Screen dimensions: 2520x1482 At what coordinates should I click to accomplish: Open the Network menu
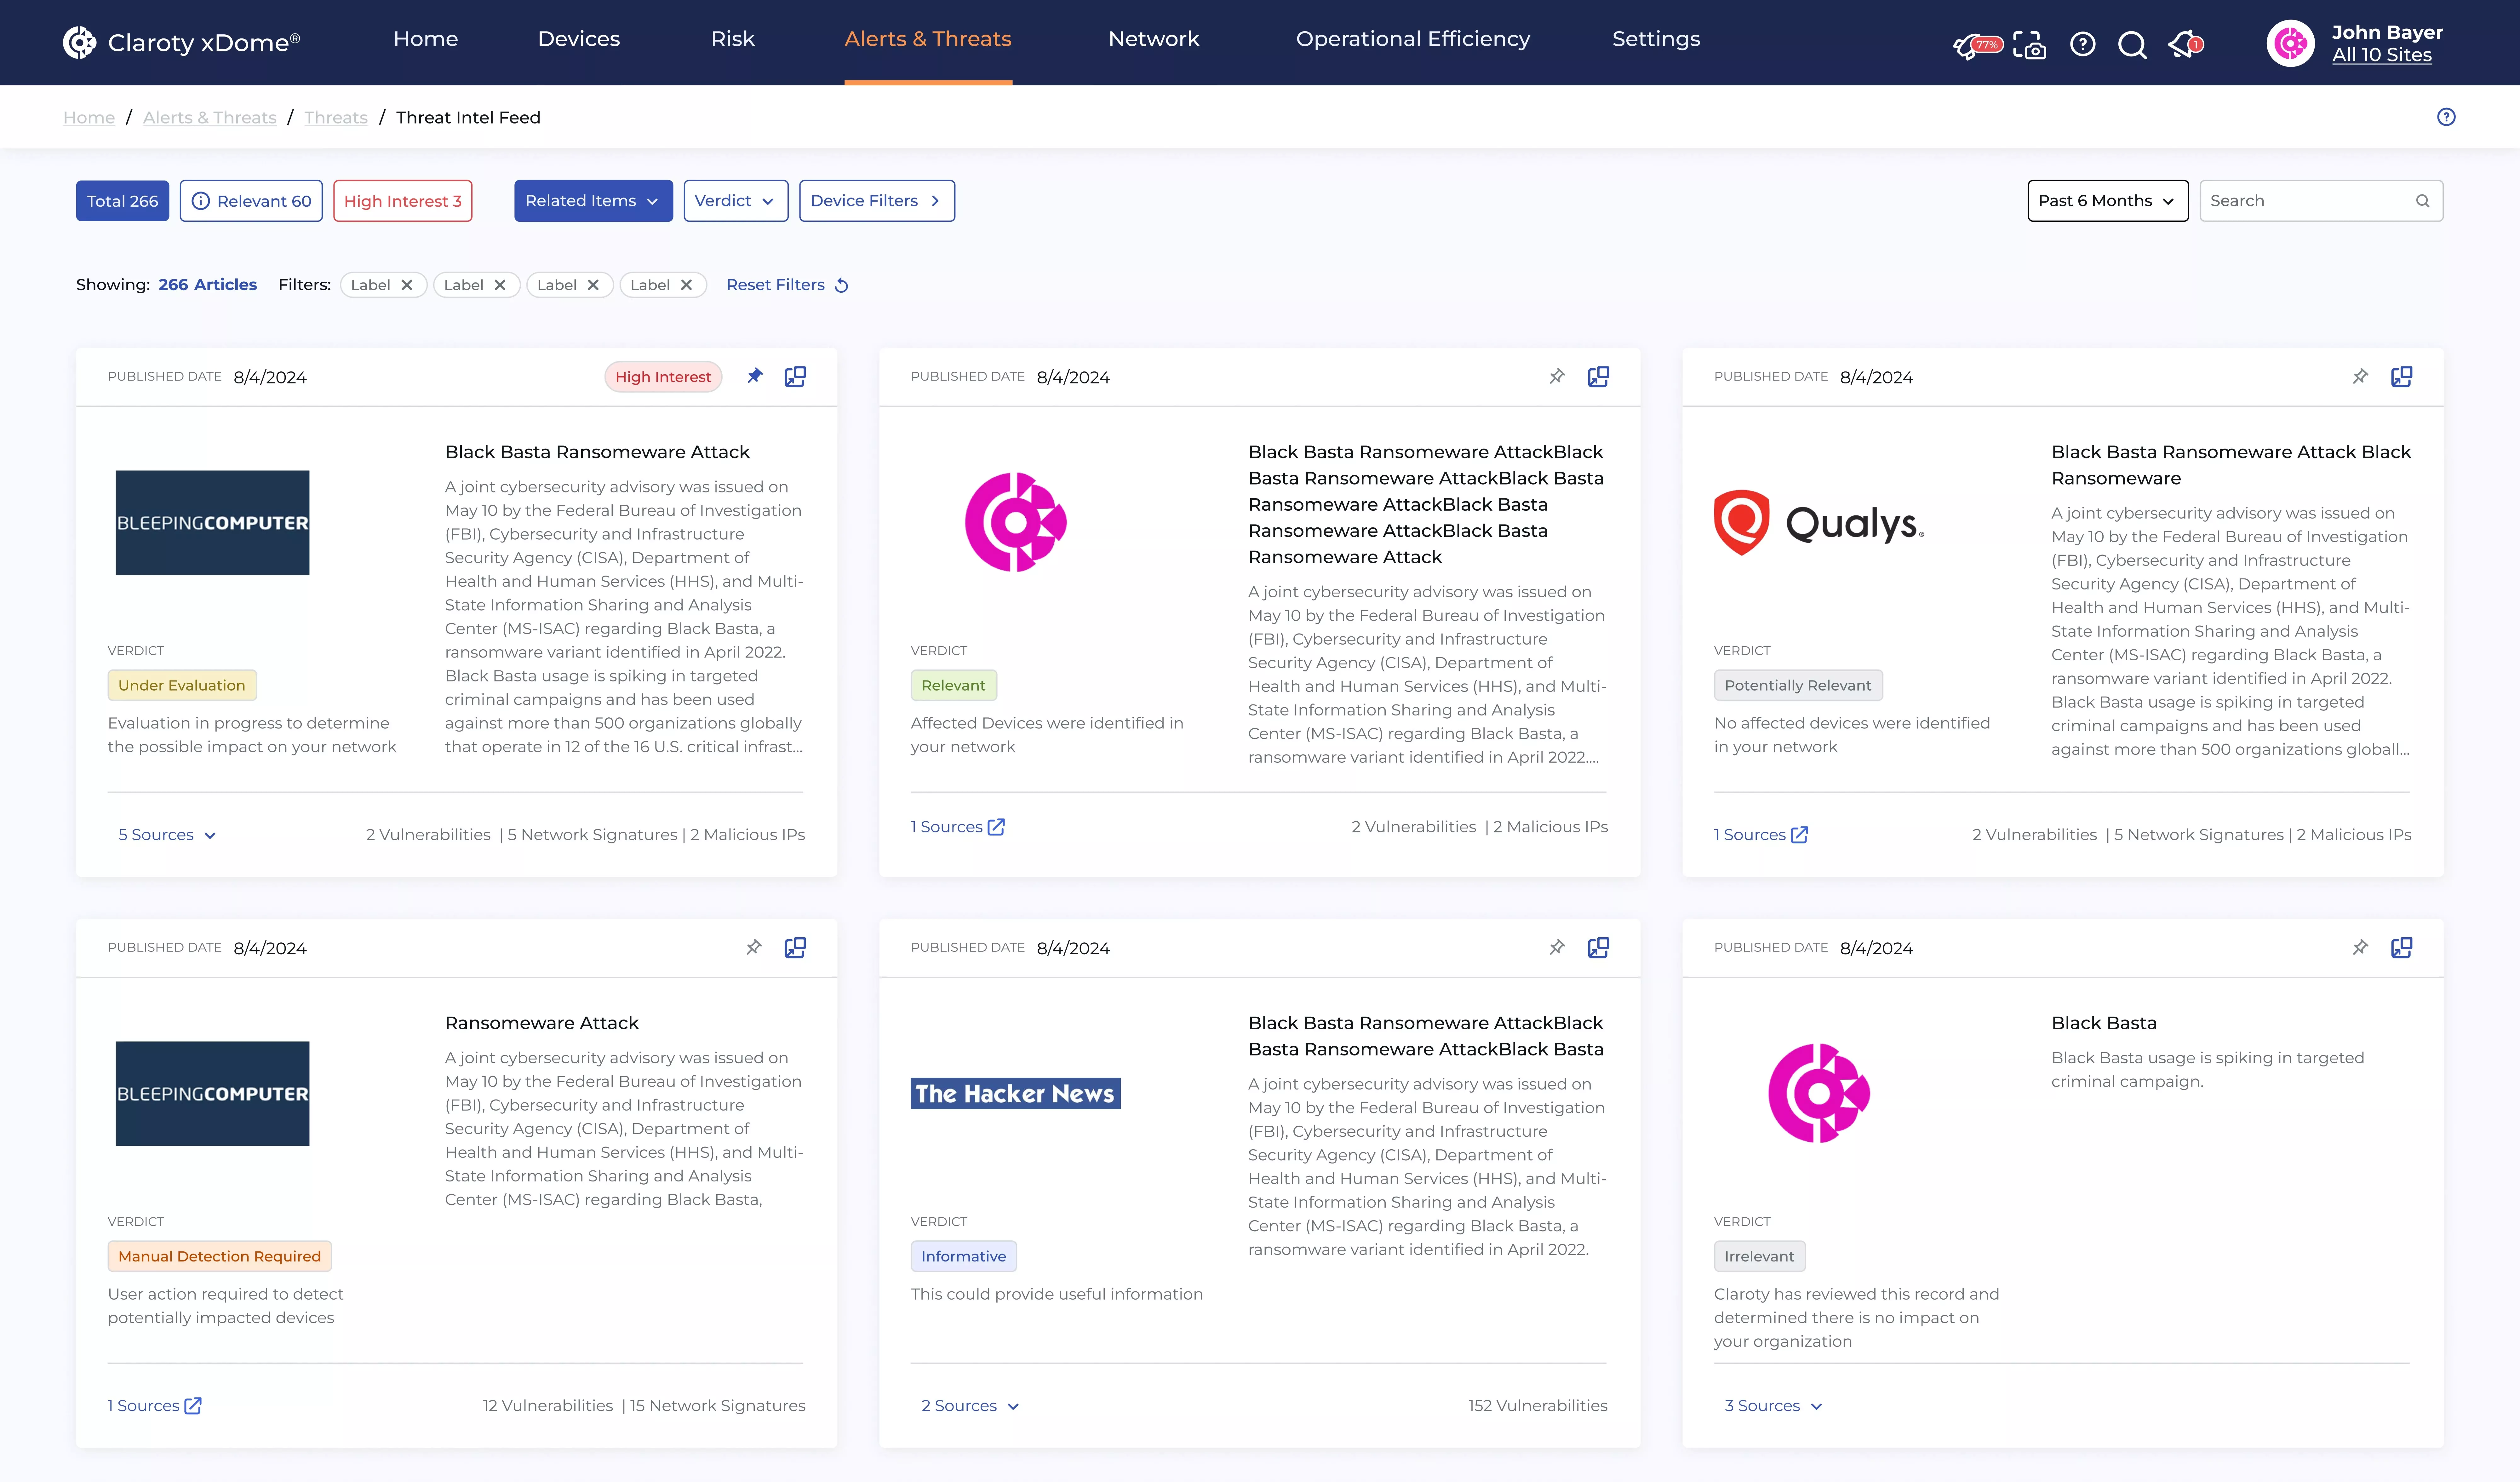(x=1154, y=39)
